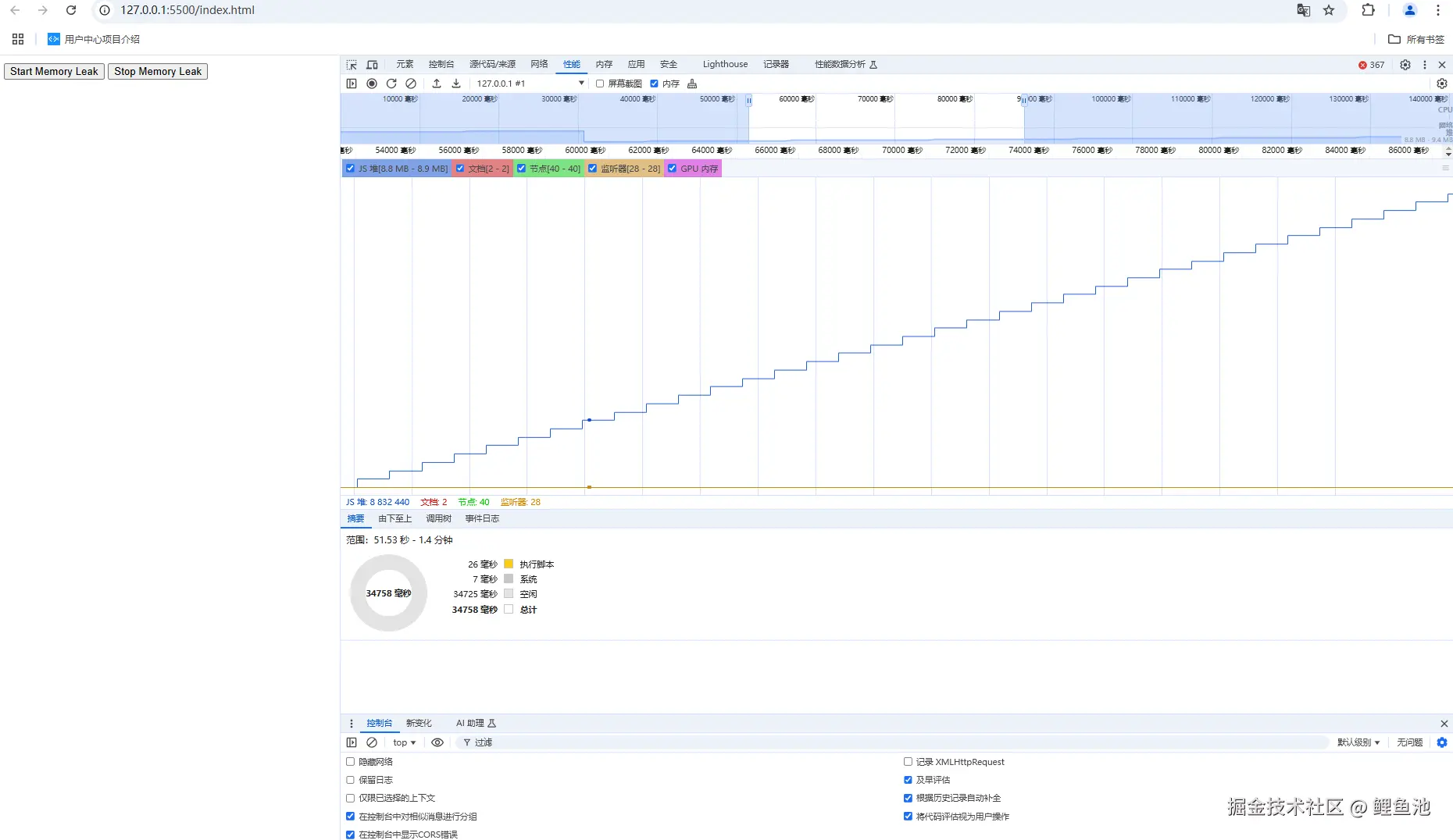Screen dimensions: 1453x840
Task: Toggle the 文档 documents counter checkbox
Action: [x=460, y=169]
